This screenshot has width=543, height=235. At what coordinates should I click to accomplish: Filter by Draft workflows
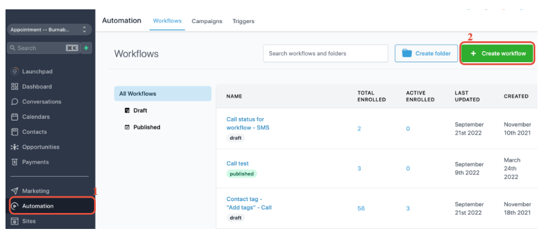point(140,111)
